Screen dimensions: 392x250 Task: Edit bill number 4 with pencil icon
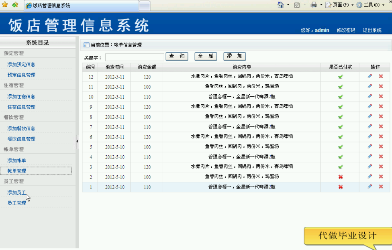[x=370, y=157]
